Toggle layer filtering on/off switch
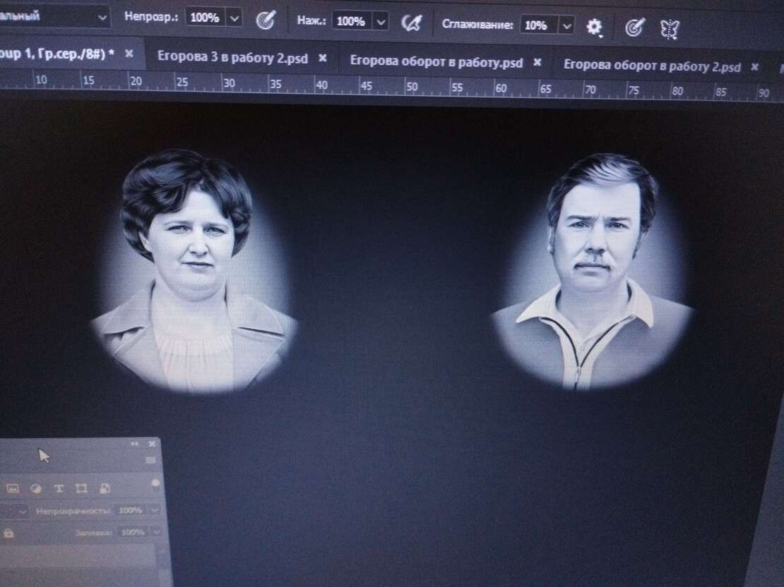Image resolution: width=784 pixels, height=587 pixels. click(x=155, y=485)
